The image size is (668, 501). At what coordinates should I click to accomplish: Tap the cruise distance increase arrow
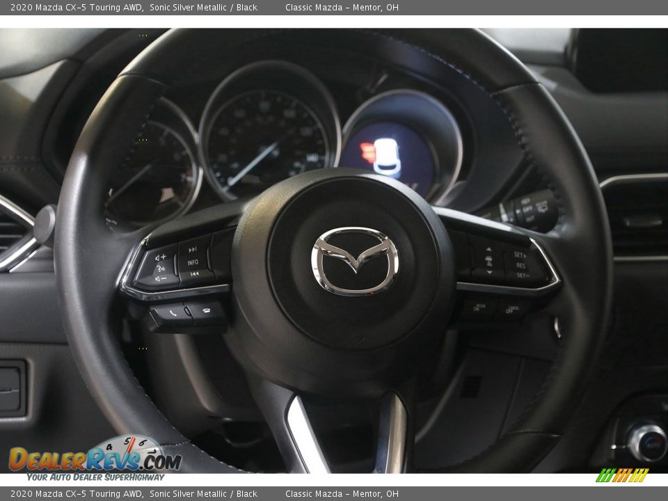click(488, 250)
